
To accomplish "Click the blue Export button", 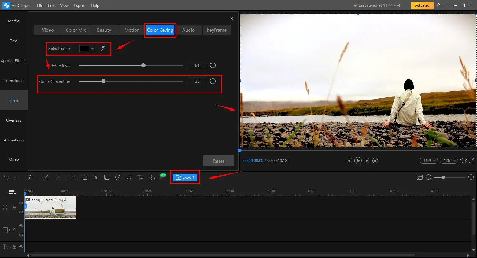I will pos(185,177).
